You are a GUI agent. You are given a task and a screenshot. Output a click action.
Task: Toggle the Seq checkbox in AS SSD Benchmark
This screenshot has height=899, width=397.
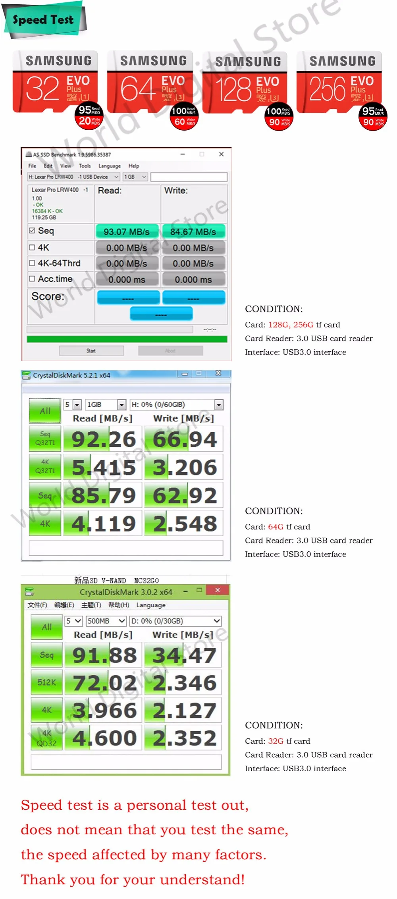pos(32,231)
